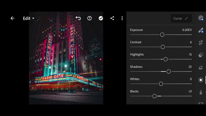Open the Masking tool in sidebar

tap(201, 18)
